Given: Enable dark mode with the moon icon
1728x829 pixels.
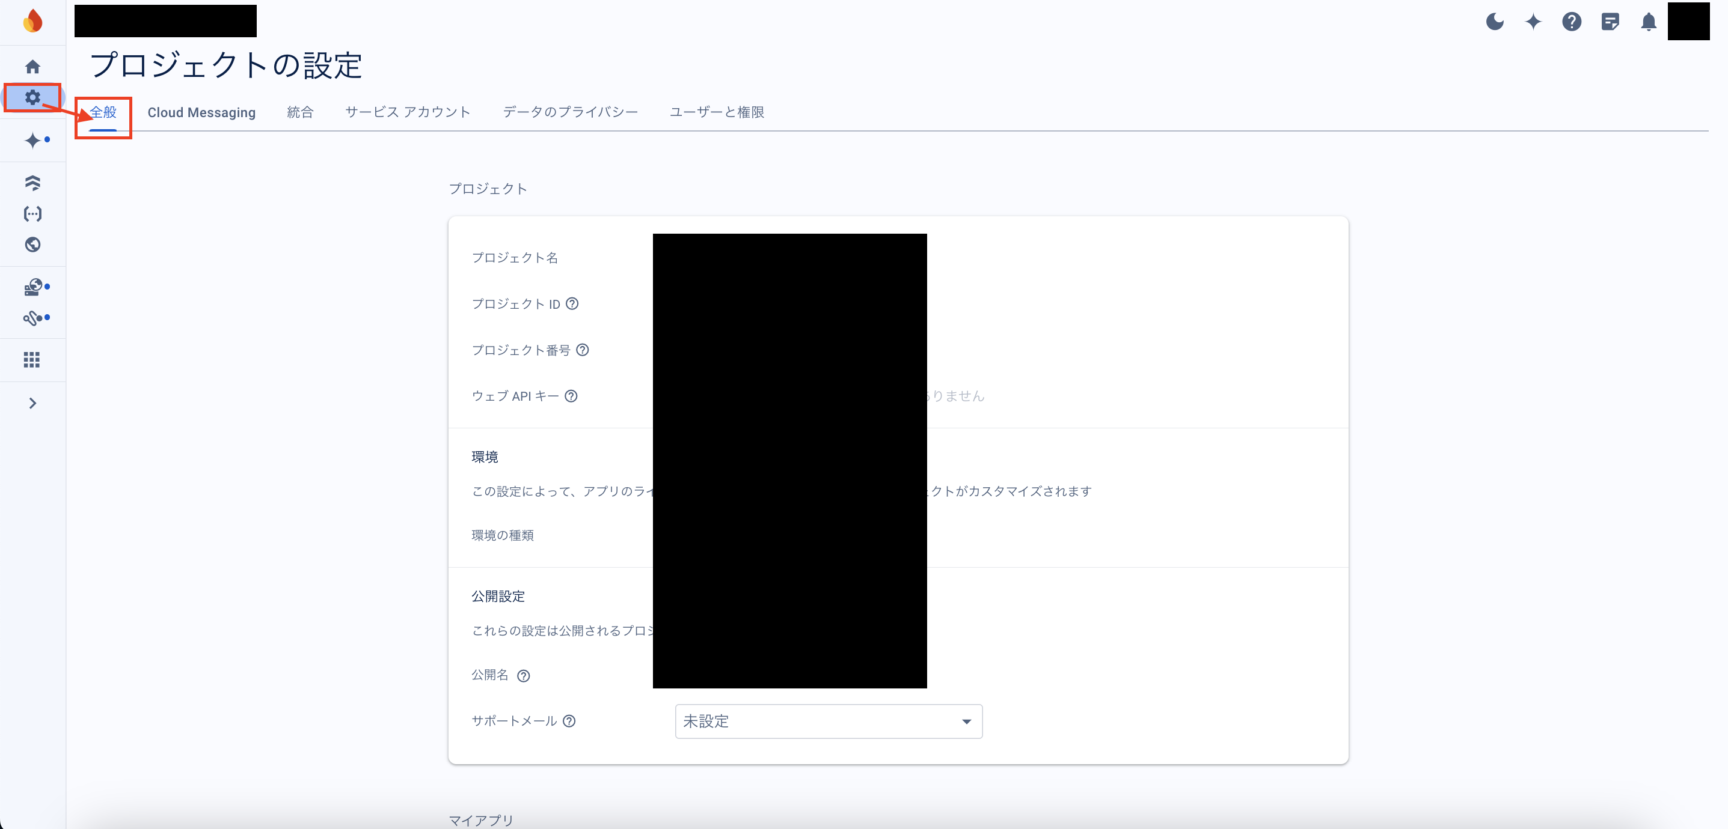Looking at the screenshot, I should click(x=1495, y=21).
